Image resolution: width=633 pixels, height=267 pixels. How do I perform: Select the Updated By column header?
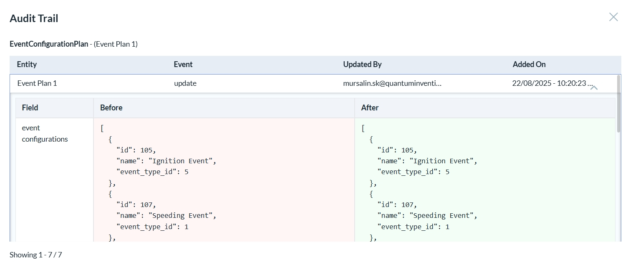(x=362, y=65)
